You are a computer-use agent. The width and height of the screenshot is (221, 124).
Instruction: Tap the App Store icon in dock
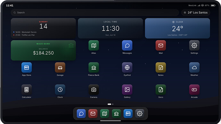(x=128, y=113)
